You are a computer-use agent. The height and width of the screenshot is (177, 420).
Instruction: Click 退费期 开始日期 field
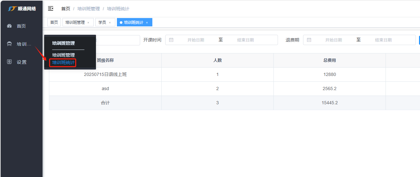[334, 40]
